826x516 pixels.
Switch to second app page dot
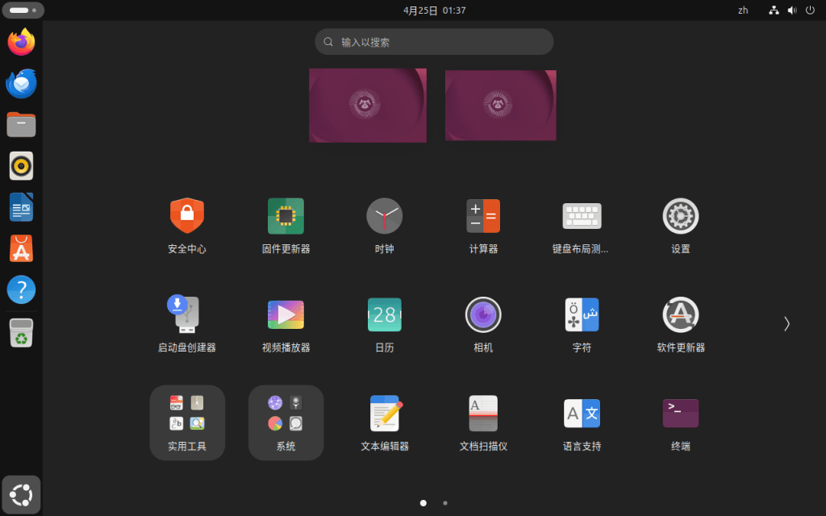click(x=445, y=503)
